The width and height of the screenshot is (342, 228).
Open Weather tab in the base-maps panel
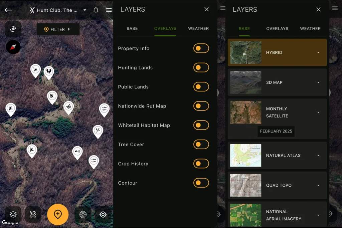pyautogui.click(x=310, y=29)
